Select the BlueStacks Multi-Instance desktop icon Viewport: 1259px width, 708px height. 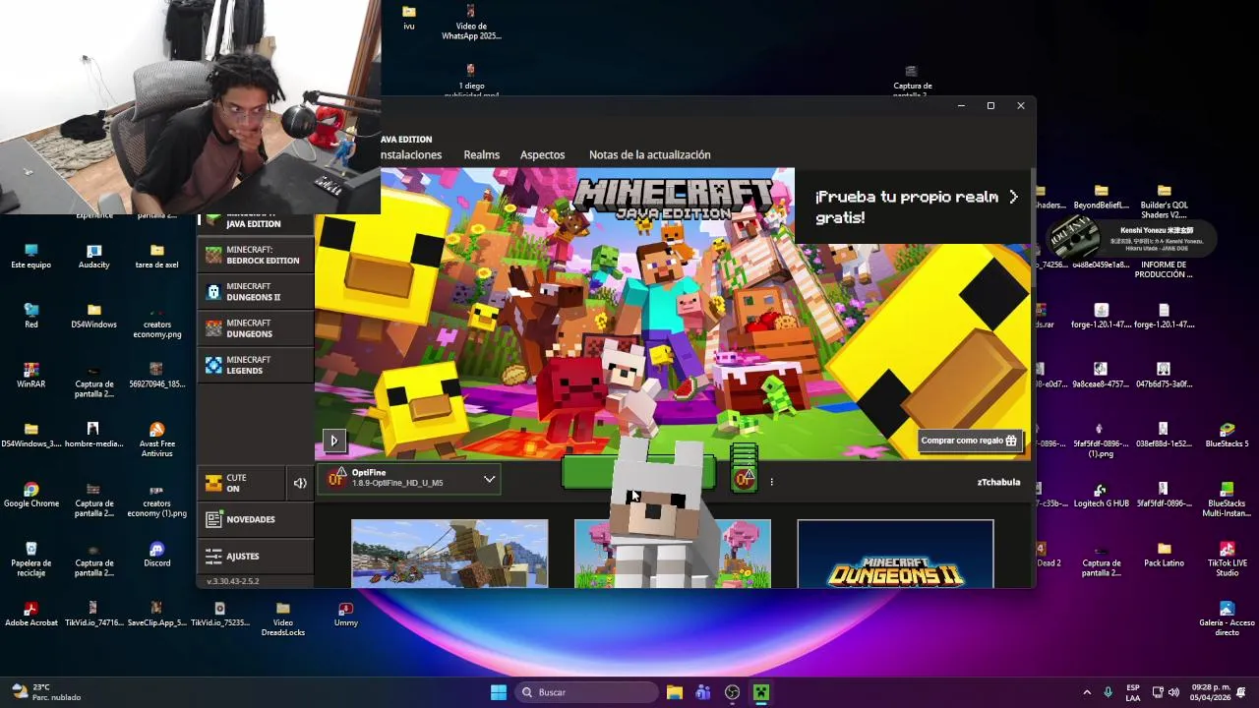point(1227,500)
